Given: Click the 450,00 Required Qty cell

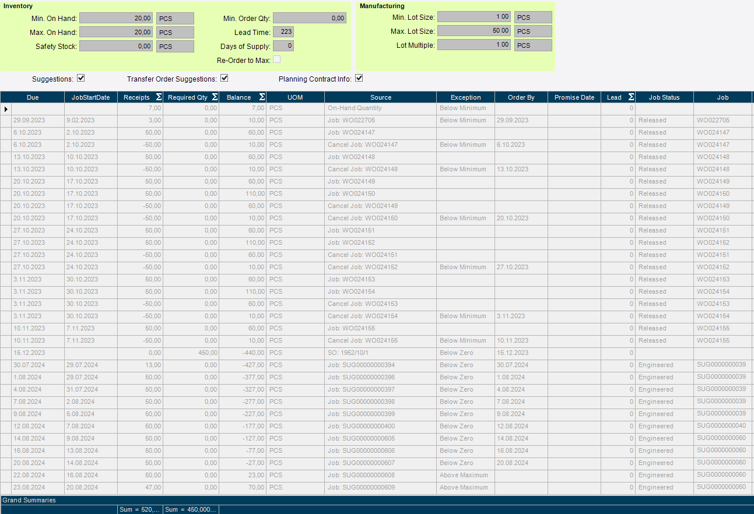Looking at the screenshot, I should 191,353.
